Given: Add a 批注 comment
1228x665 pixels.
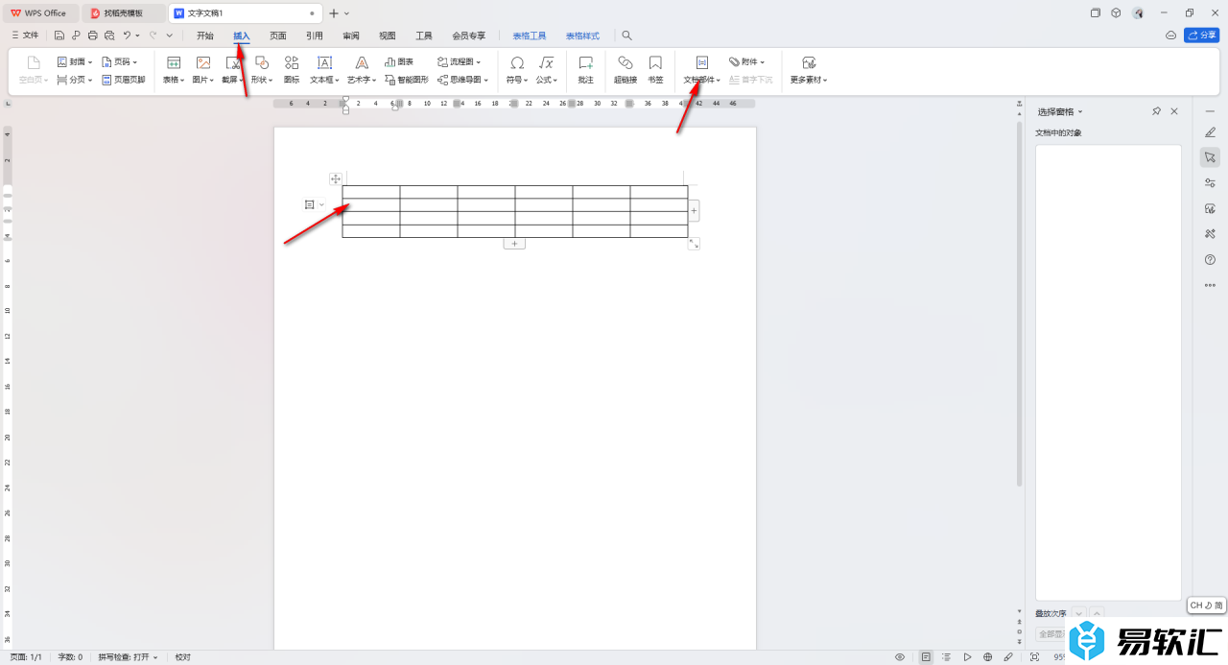Looking at the screenshot, I should (x=586, y=70).
